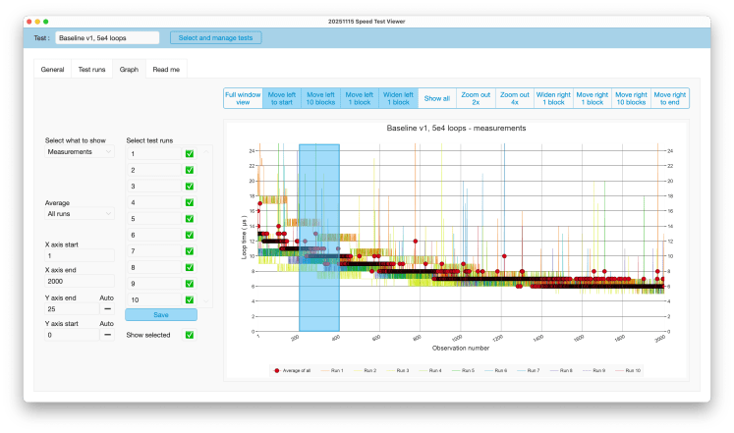Click the X axis end input field
Screen dimensions: 734x433
pyautogui.click(x=80, y=282)
